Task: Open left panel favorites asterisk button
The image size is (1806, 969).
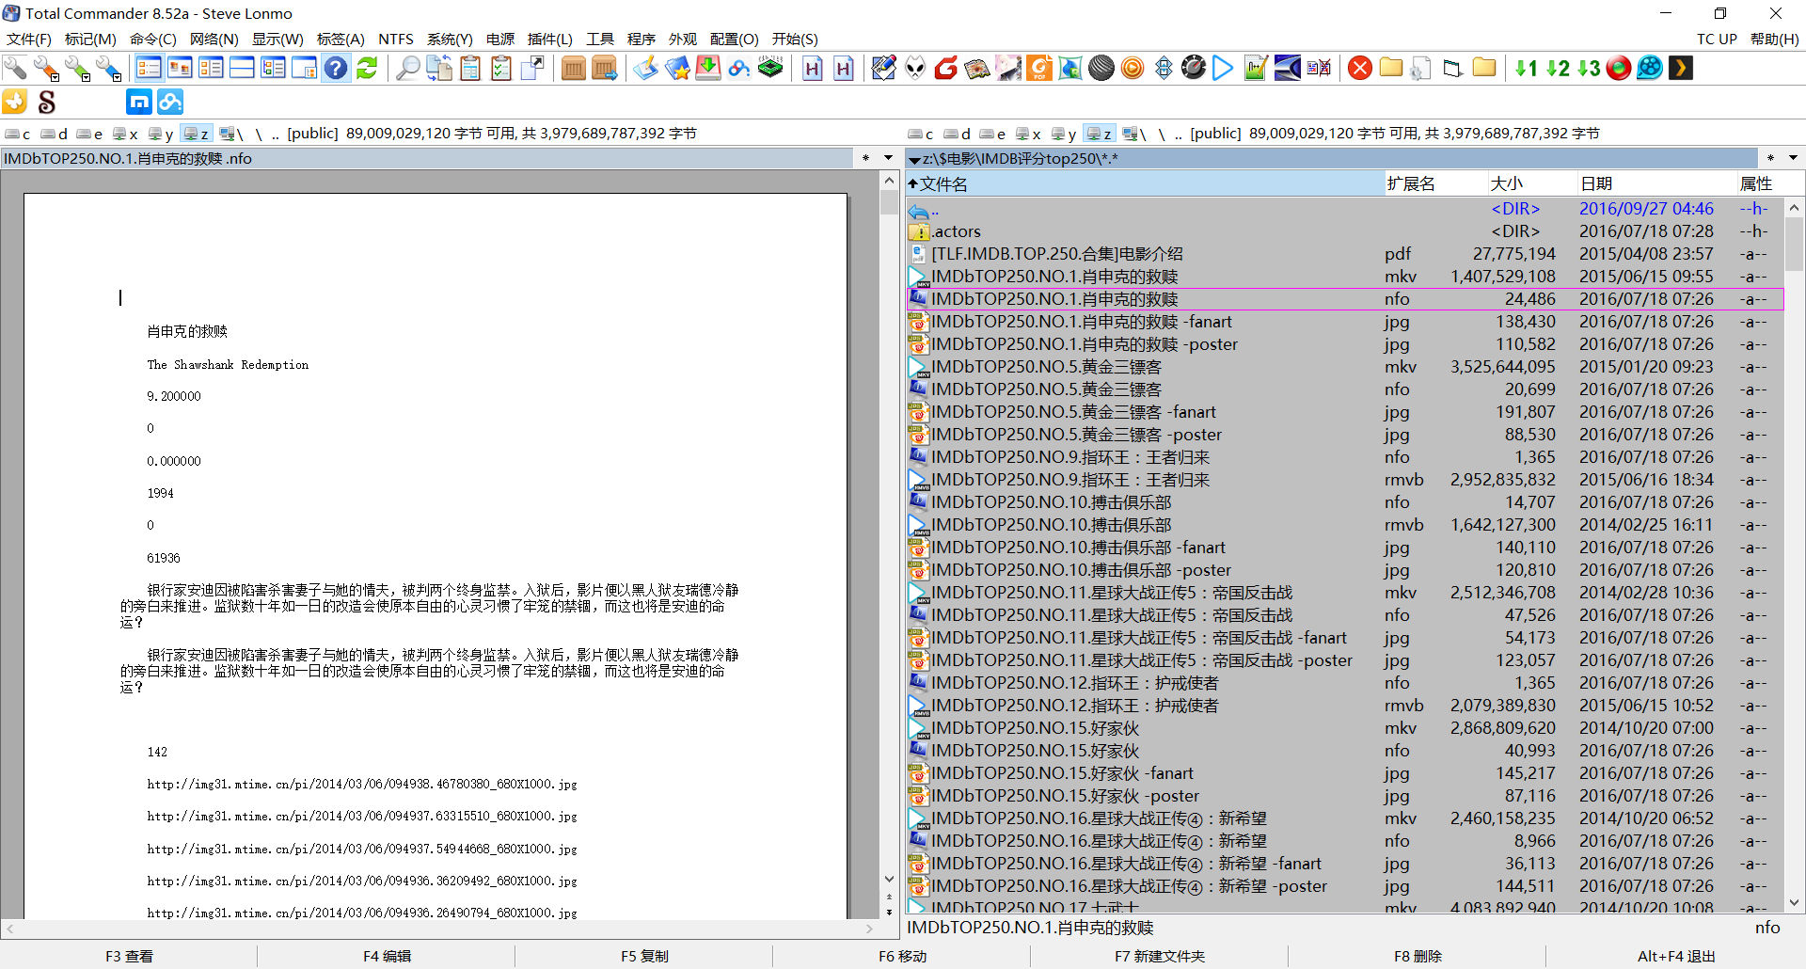Action: [865, 158]
